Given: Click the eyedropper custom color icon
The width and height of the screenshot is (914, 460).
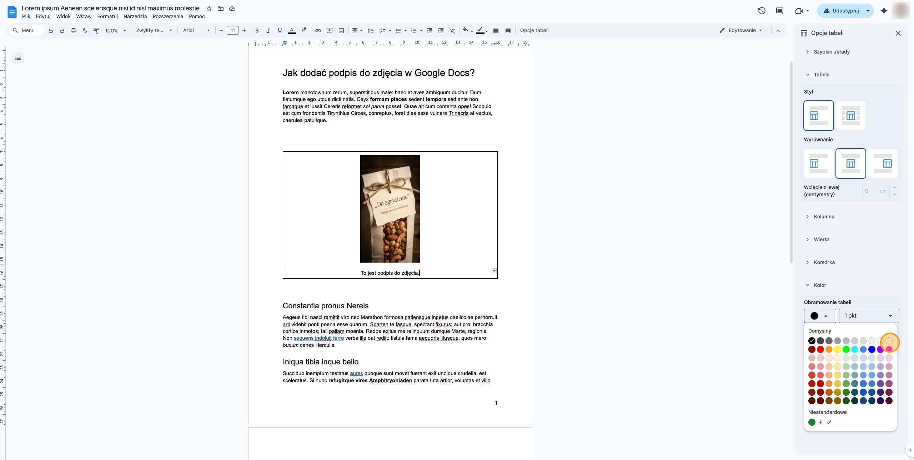Looking at the screenshot, I should click(x=829, y=422).
